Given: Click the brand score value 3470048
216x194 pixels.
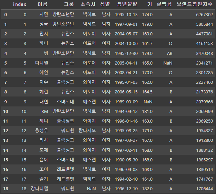Looking at the screenshot, I should click(x=204, y=53).
